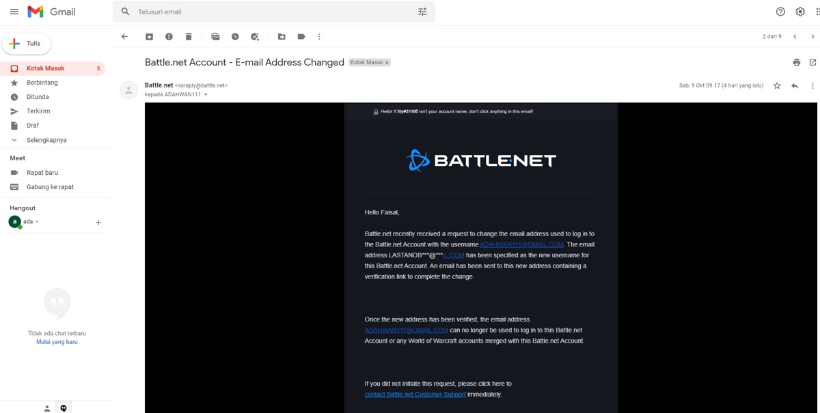Click contact Battle.net Customer Support link

[x=415, y=395]
